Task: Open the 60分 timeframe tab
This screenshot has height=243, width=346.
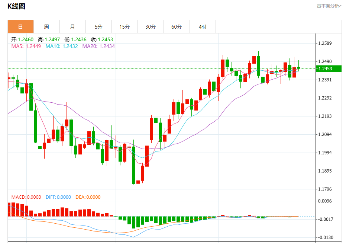Action: pos(177,27)
